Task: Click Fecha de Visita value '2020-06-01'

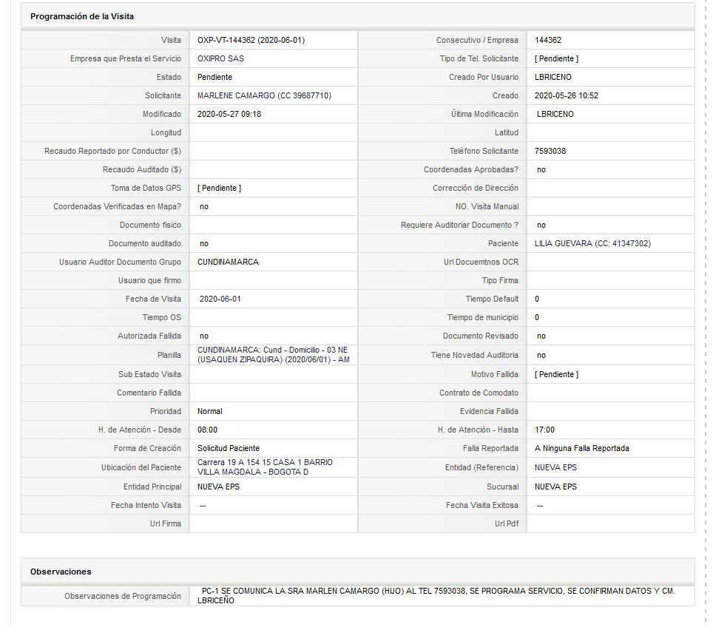Action: click(x=220, y=299)
